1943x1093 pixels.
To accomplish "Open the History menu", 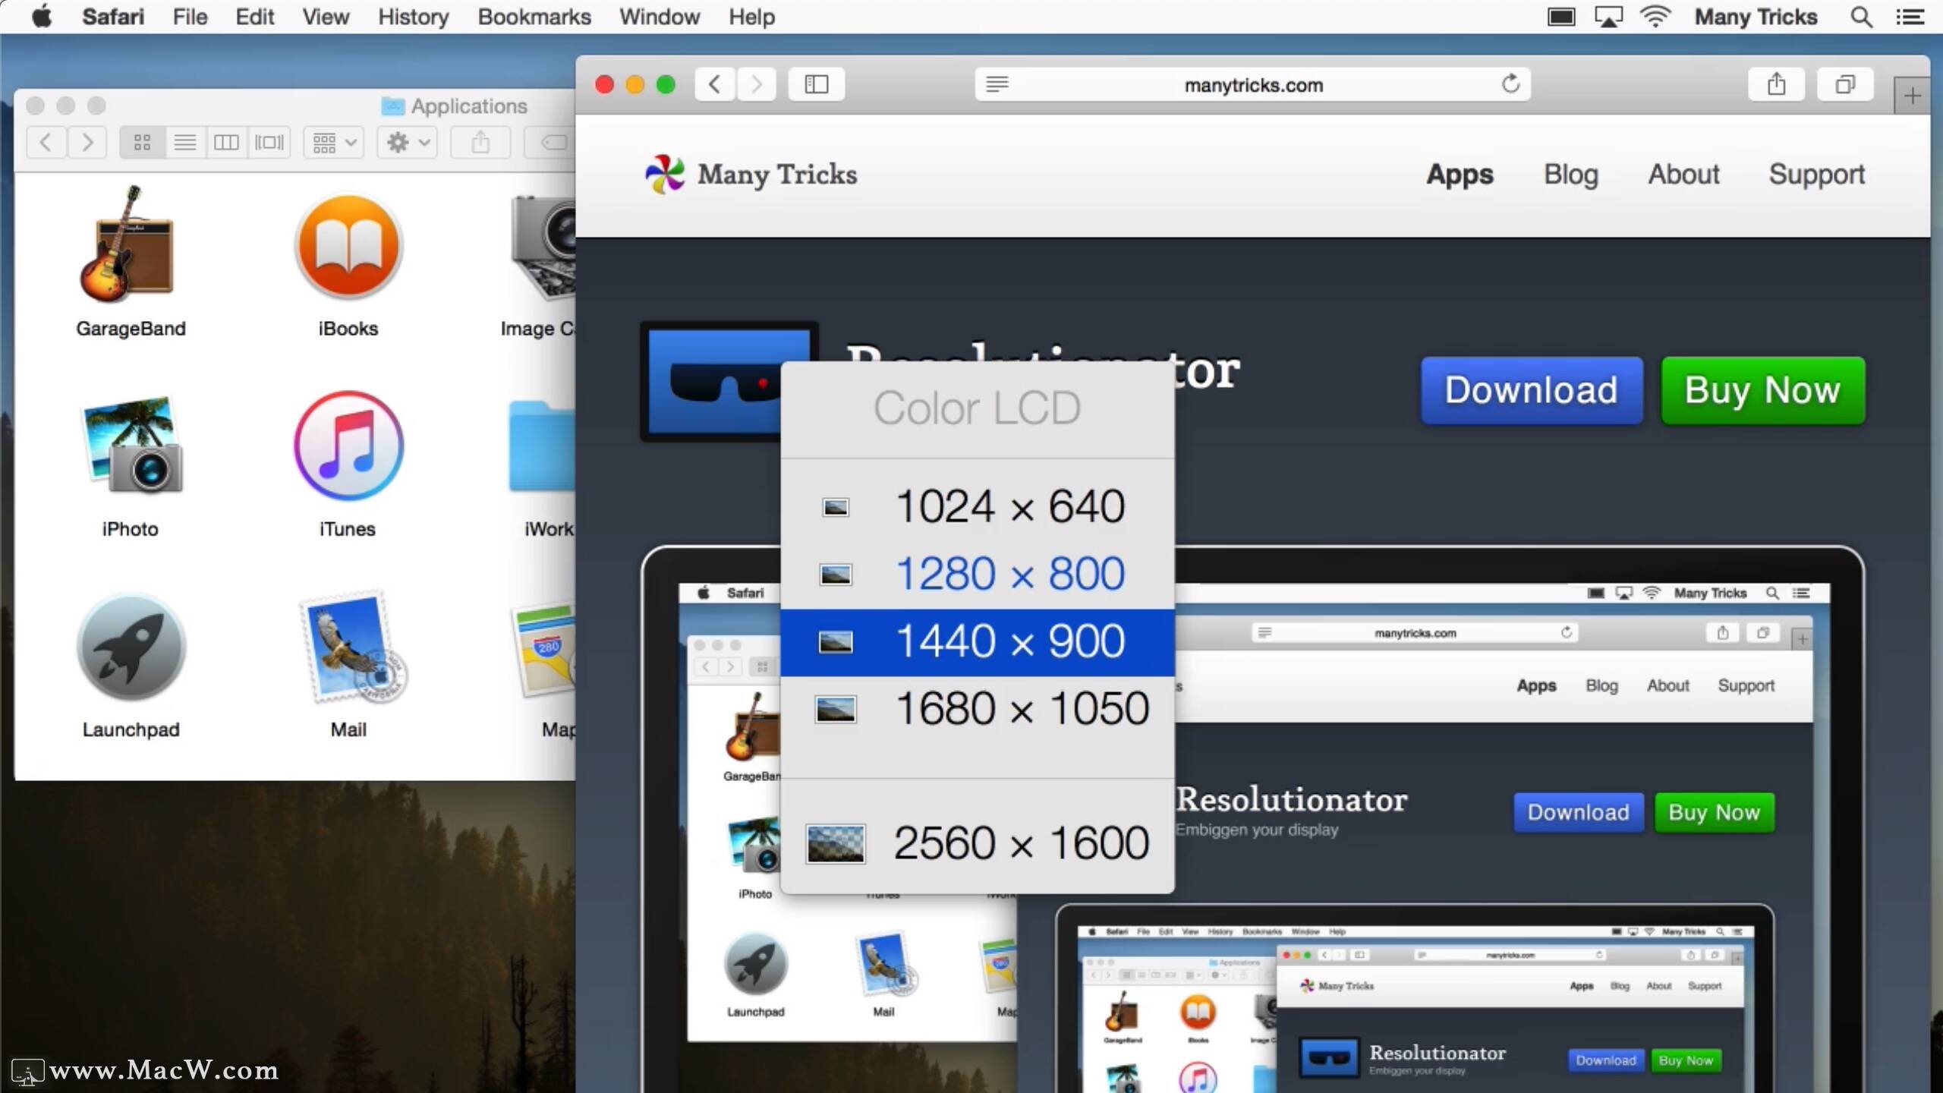I will pyautogui.click(x=414, y=17).
